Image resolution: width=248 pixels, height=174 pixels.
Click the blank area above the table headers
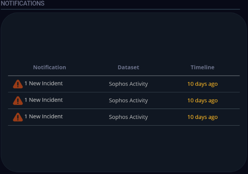click(124, 37)
